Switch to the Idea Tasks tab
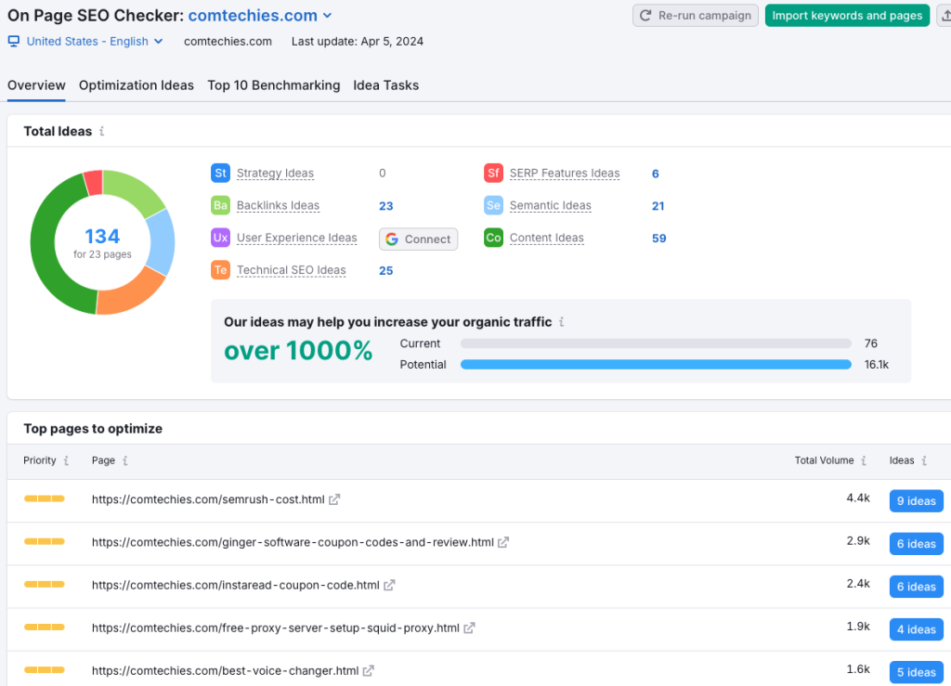Image resolution: width=951 pixels, height=686 pixels. (x=385, y=84)
